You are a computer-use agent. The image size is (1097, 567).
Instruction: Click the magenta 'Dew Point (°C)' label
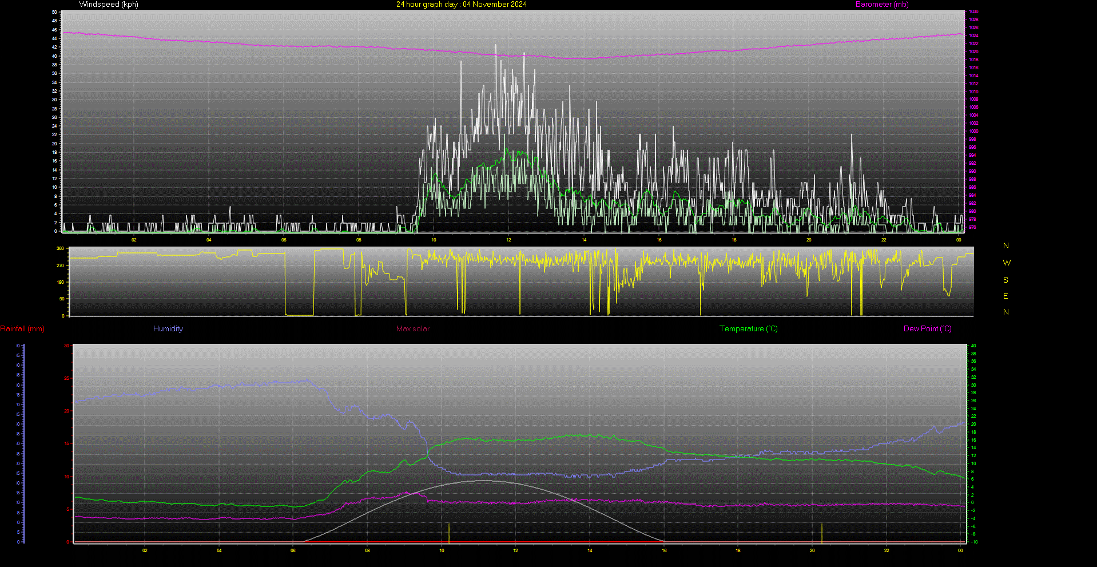coord(928,329)
